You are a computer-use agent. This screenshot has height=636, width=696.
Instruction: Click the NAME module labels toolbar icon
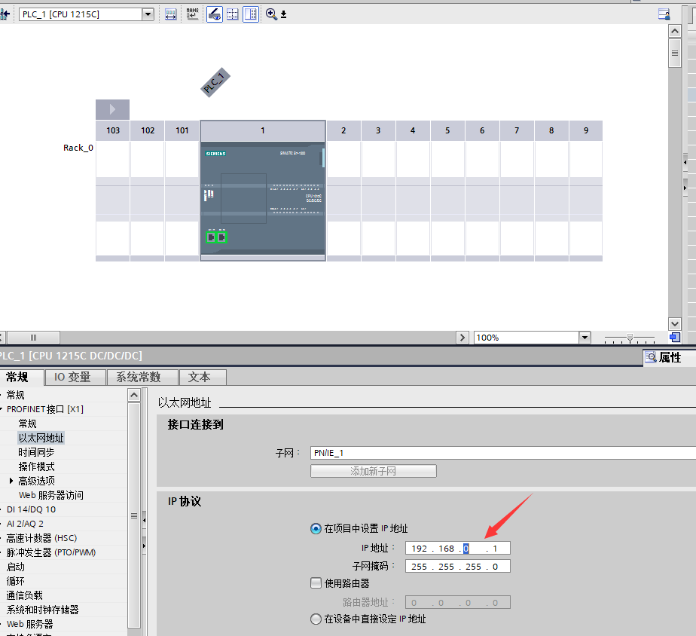[193, 14]
